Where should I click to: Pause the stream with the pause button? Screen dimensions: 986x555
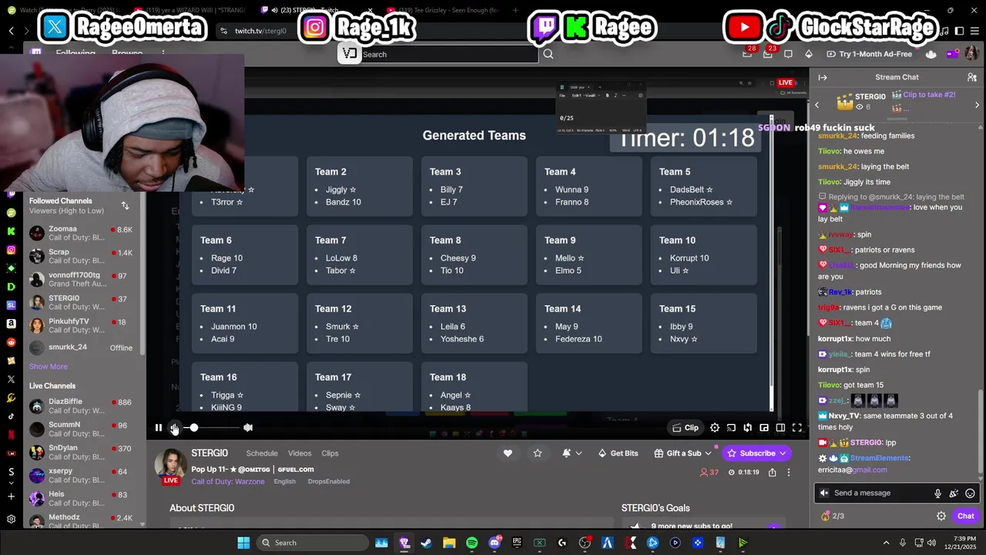pos(159,428)
